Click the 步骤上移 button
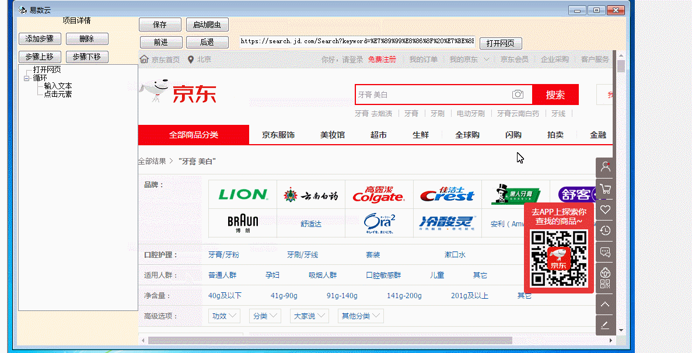This screenshot has width=692, height=353. coord(40,57)
